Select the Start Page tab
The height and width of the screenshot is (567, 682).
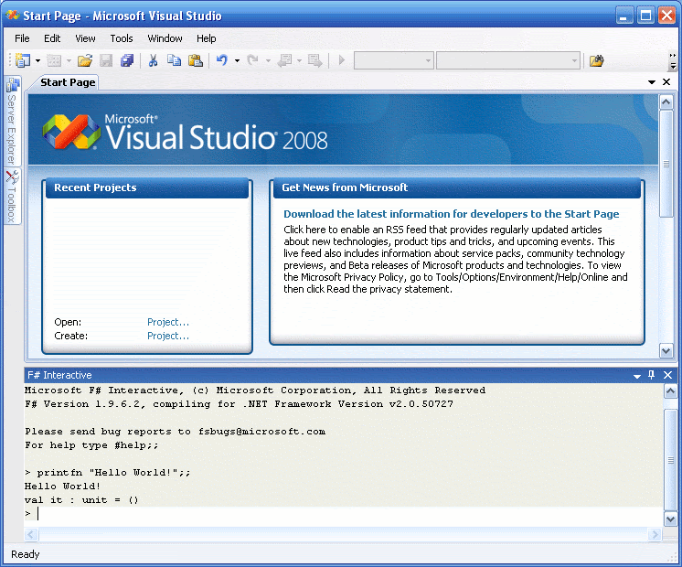68,82
